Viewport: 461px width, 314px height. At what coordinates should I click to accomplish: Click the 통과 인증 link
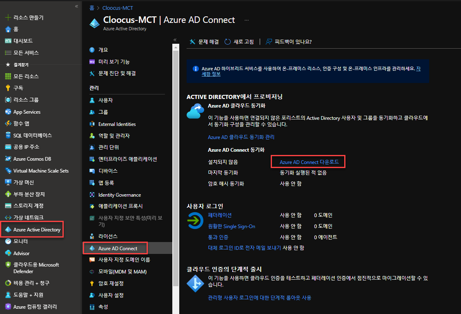[218, 237]
